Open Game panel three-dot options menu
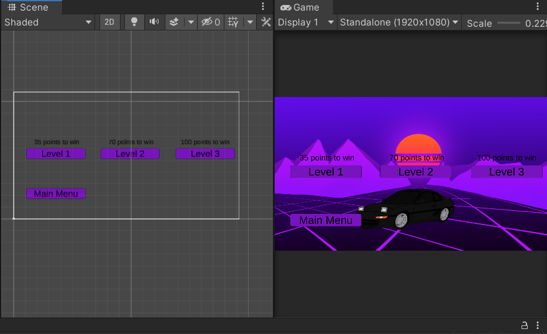Screen dimensions: 547x334 (x=538, y=7)
